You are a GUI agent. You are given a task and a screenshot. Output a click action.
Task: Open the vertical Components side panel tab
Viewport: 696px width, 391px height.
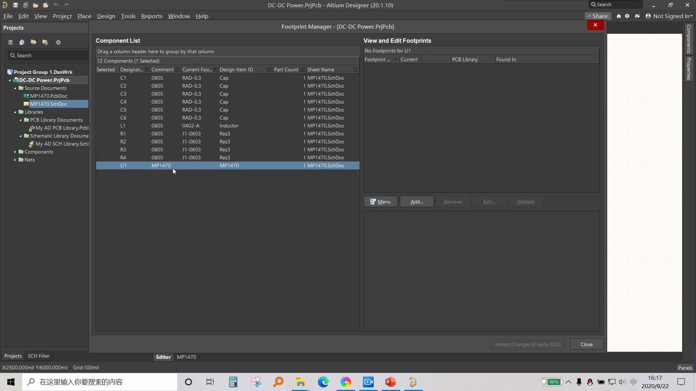(689, 39)
